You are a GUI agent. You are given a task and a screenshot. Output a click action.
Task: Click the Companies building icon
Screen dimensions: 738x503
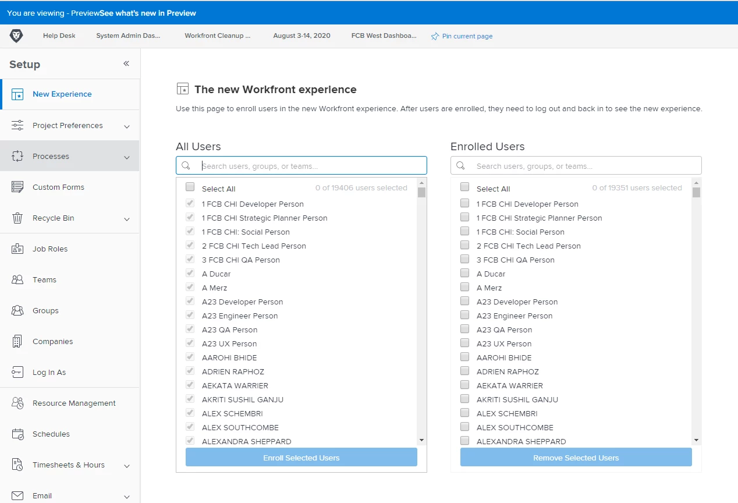click(x=17, y=341)
